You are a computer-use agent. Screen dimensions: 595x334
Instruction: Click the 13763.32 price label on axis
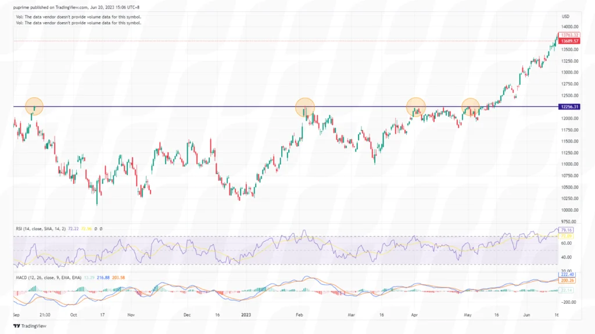569,35
